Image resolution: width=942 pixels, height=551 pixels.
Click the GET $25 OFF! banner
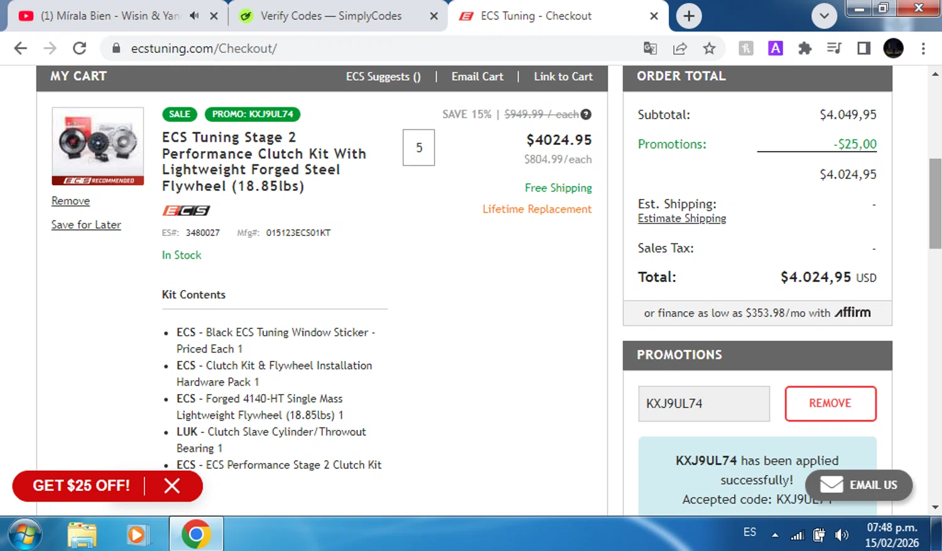tap(81, 486)
